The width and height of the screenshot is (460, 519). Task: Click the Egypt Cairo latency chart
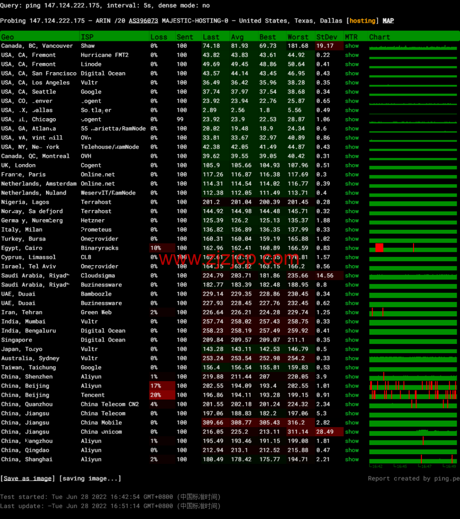click(x=413, y=248)
